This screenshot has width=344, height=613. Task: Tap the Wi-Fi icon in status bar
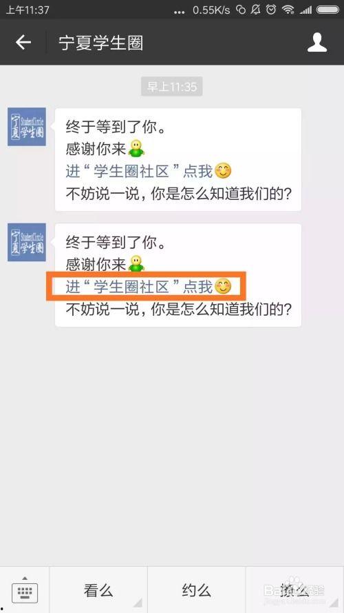(288, 10)
